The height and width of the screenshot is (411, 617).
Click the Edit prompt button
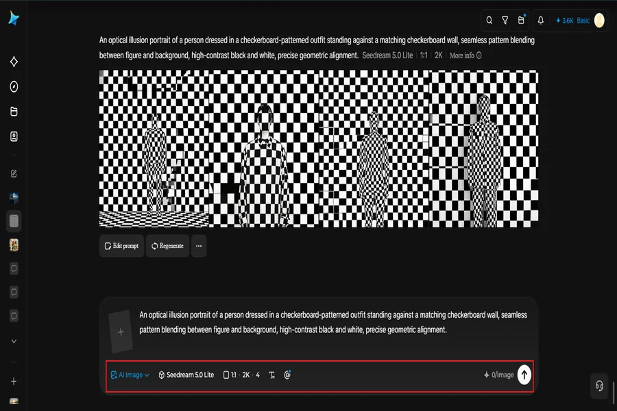[121, 246]
